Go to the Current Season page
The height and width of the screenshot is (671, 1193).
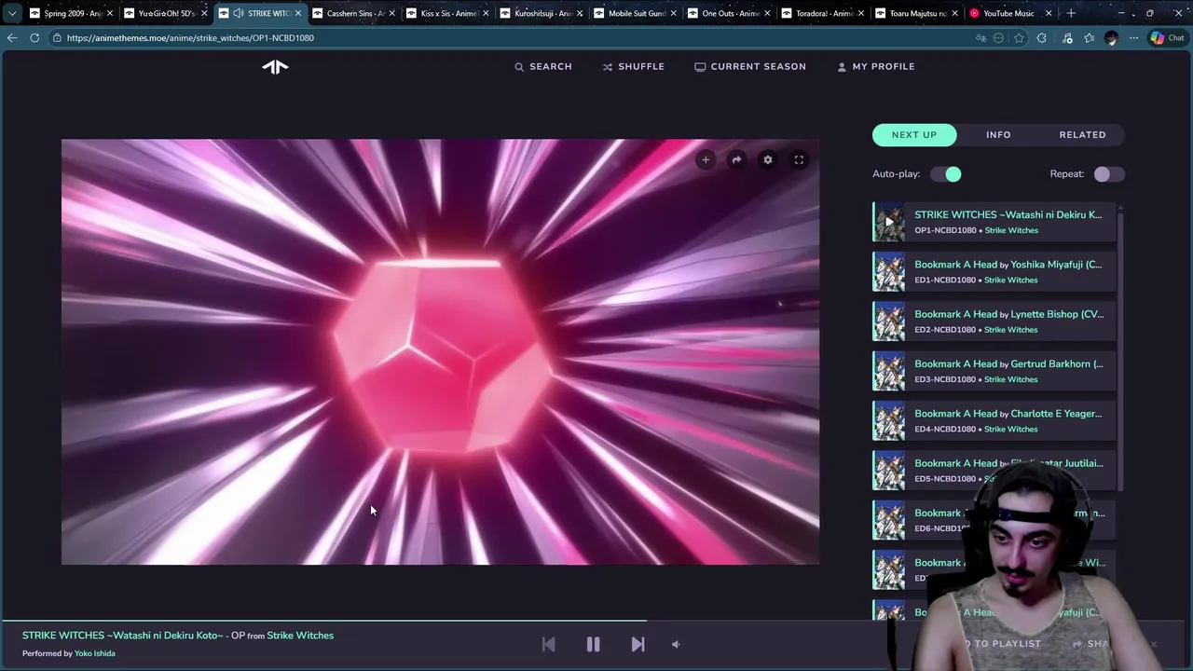750,66
